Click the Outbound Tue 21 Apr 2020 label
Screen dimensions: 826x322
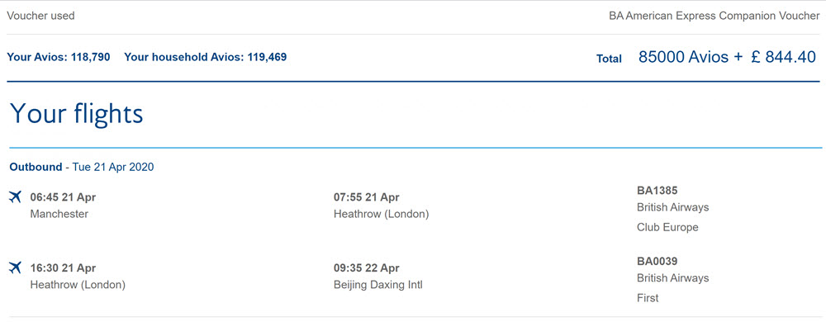point(82,168)
